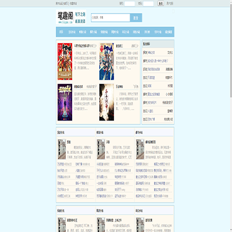
Task: Open the ink-painting style novel cover with red calligraphy
Action: pyautogui.click(x=106, y=102)
